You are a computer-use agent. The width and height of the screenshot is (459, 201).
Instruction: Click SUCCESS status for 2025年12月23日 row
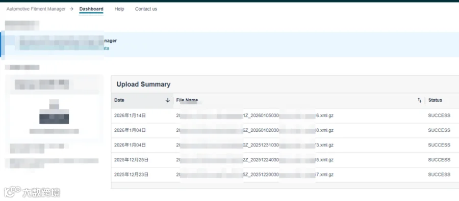click(439, 175)
